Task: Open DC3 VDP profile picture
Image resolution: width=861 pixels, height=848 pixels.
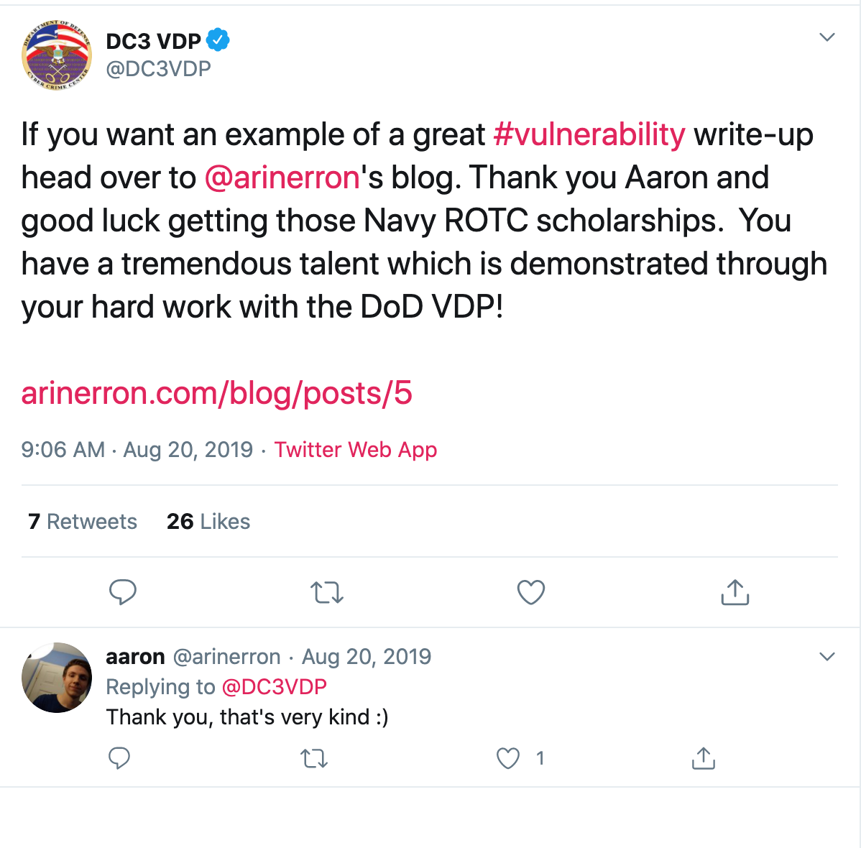Action: point(57,55)
